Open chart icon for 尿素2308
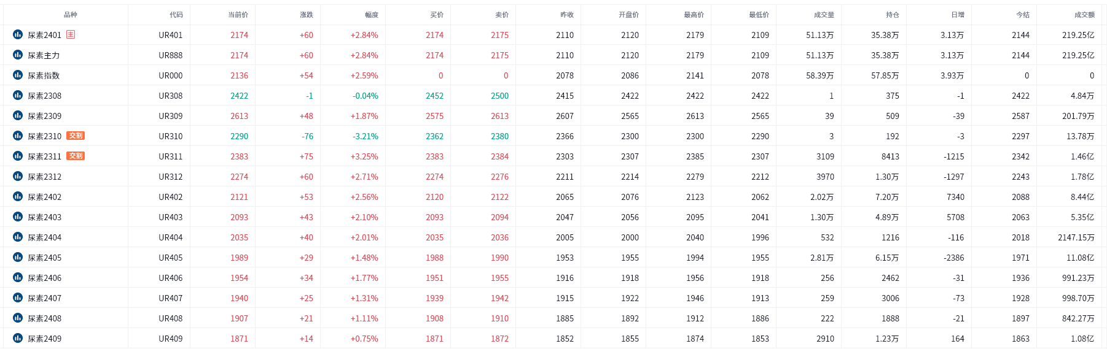This screenshot has width=1107, height=349. 18,95
